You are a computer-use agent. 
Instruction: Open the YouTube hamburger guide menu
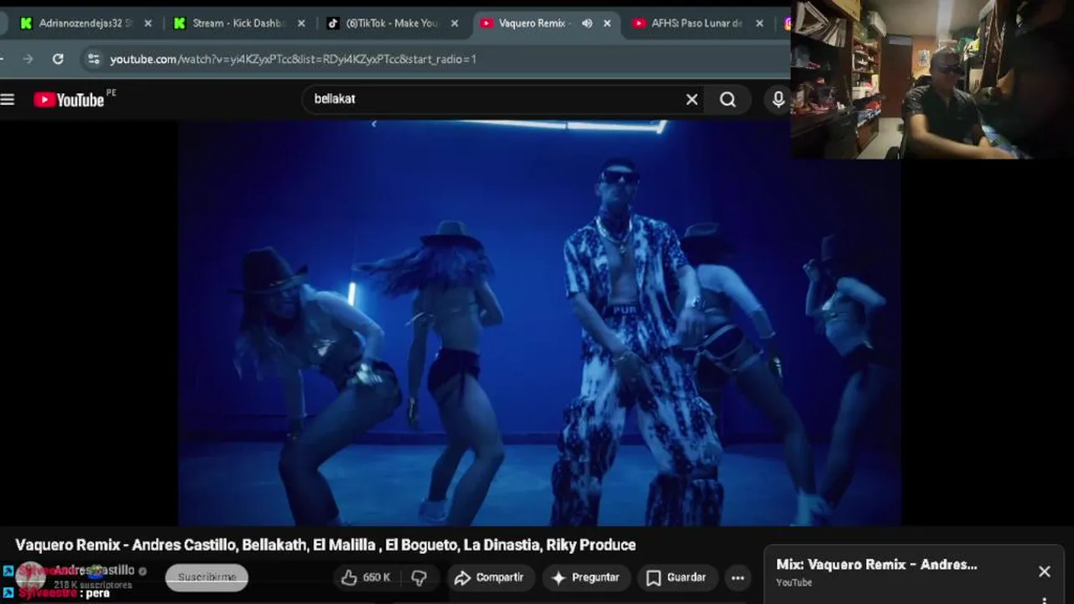tap(8, 100)
